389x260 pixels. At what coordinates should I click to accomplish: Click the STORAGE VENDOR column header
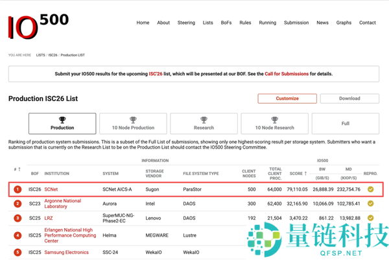pyautogui.click(x=154, y=173)
